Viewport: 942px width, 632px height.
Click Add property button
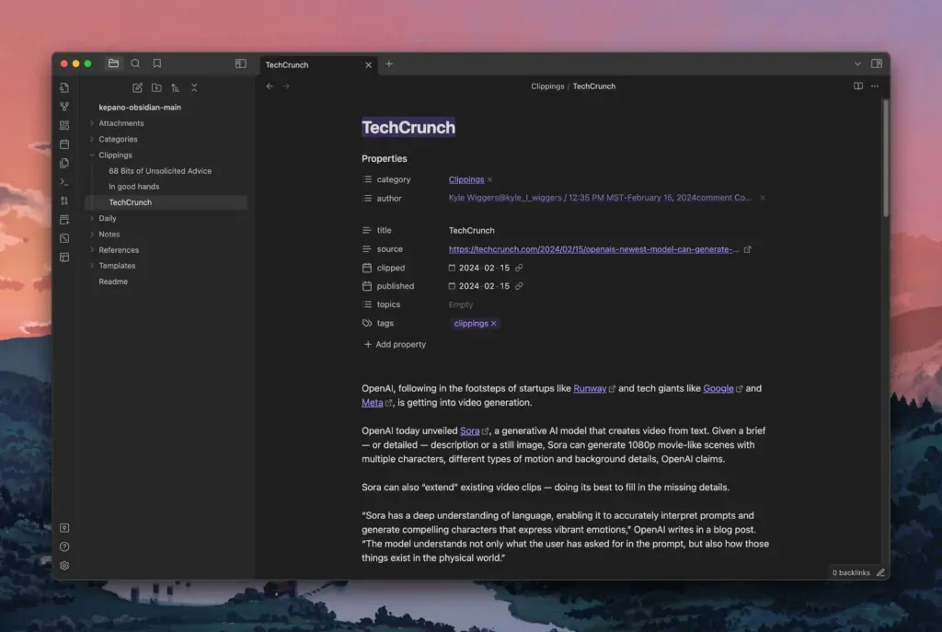[x=395, y=344]
